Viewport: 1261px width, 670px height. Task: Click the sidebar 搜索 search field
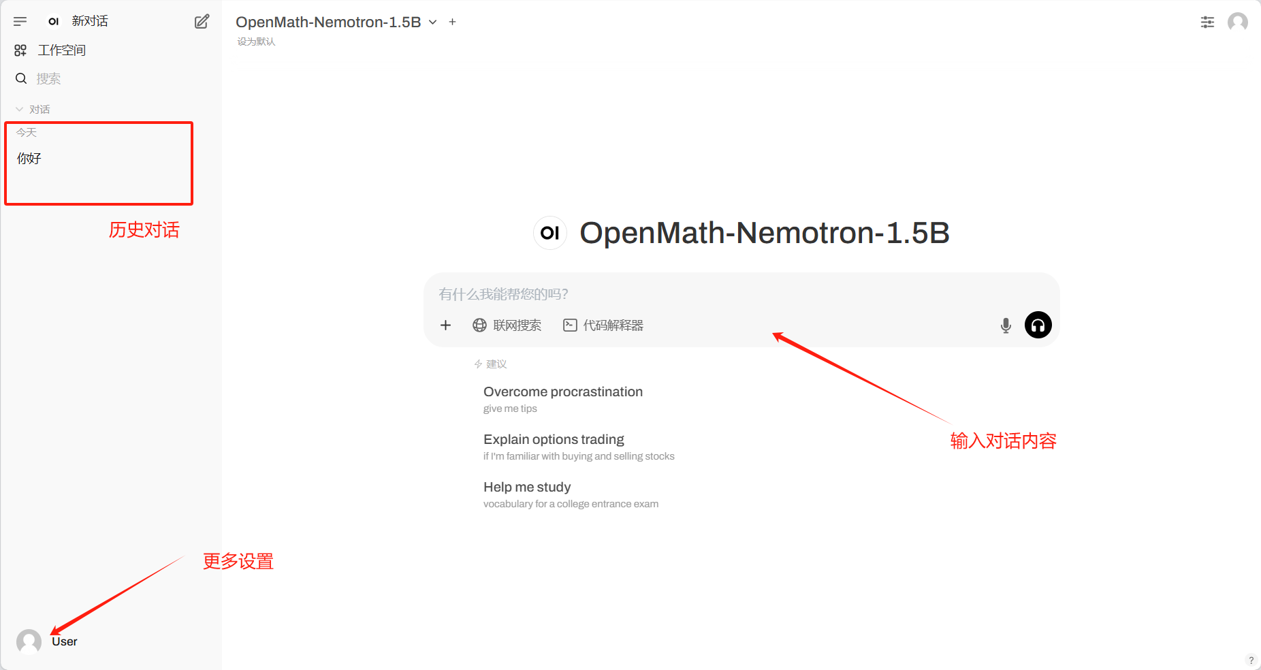click(x=49, y=79)
